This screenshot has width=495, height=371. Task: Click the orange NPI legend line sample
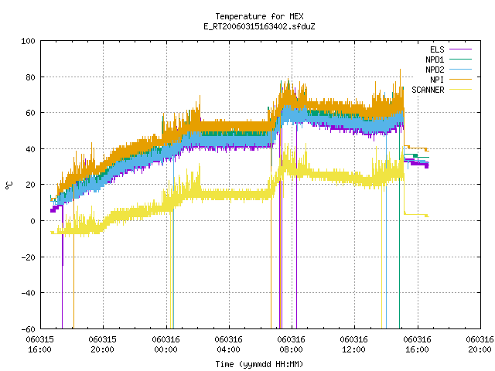pos(461,80)
